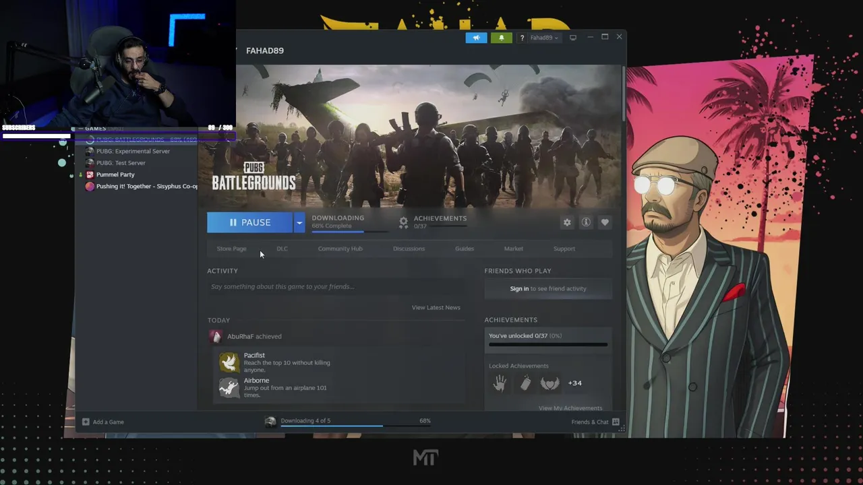Add PUBG to favorites with heart icon

click(605, 222)
